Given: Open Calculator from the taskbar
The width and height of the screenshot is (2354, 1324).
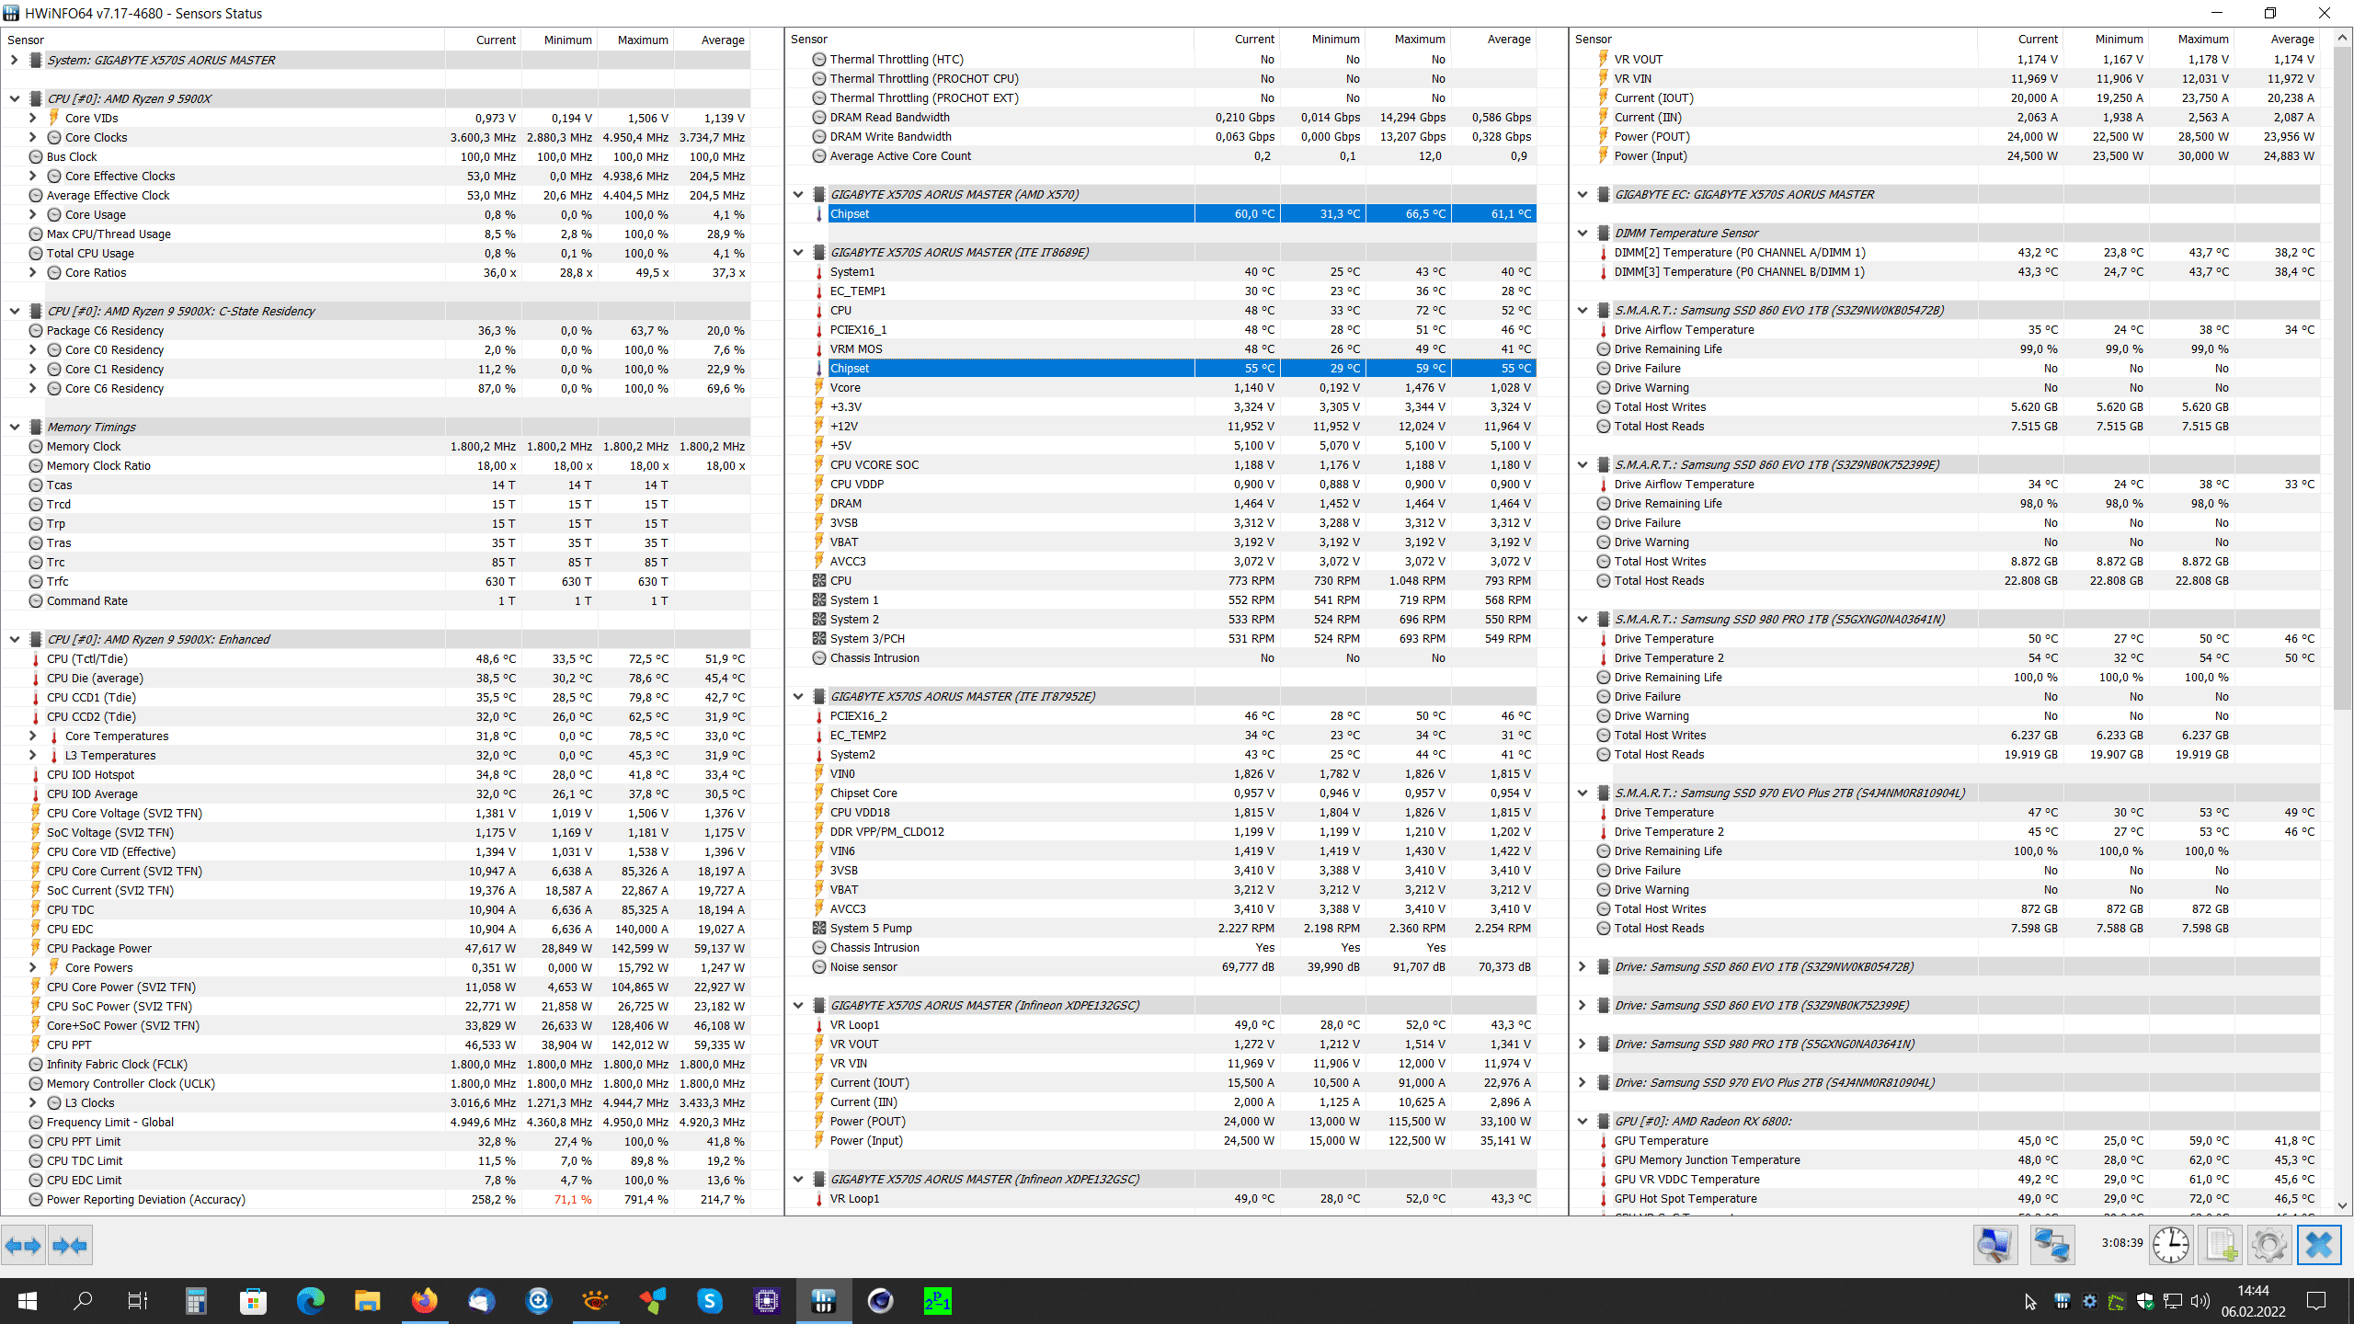Looking at the screenshot, I should click(x=196, y=1301).
